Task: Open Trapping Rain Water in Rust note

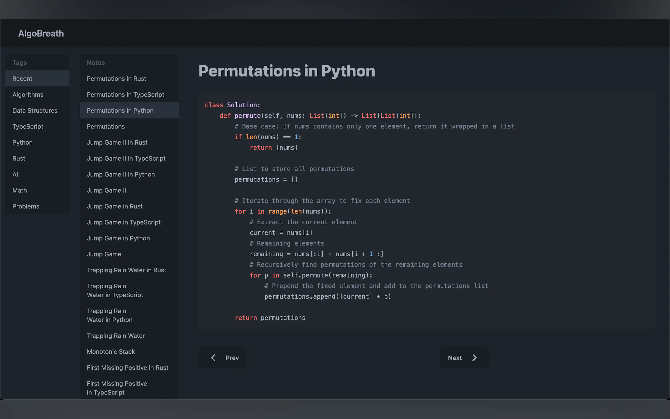Action: coord(126,270)
